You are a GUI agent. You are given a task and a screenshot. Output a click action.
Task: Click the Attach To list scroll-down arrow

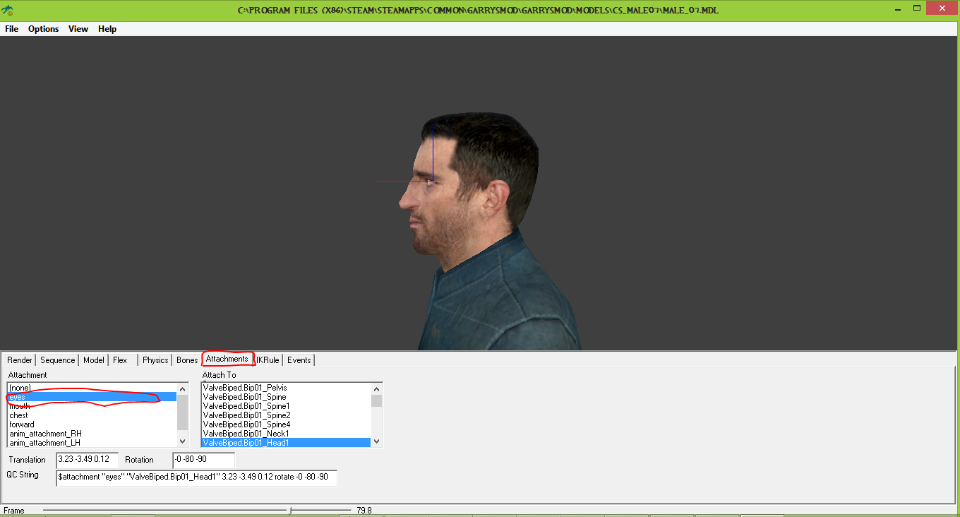point(377,441)
